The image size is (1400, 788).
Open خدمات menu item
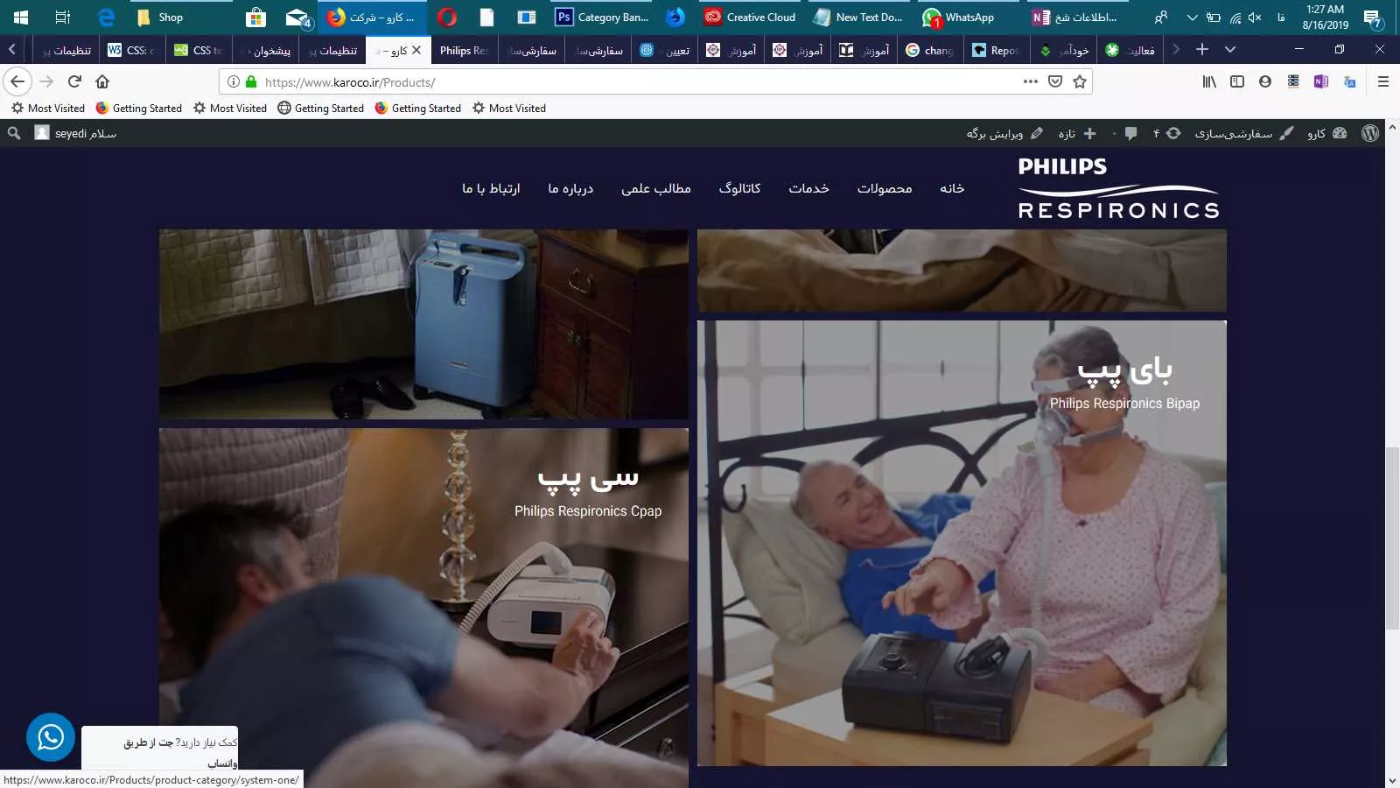[808, 188]
